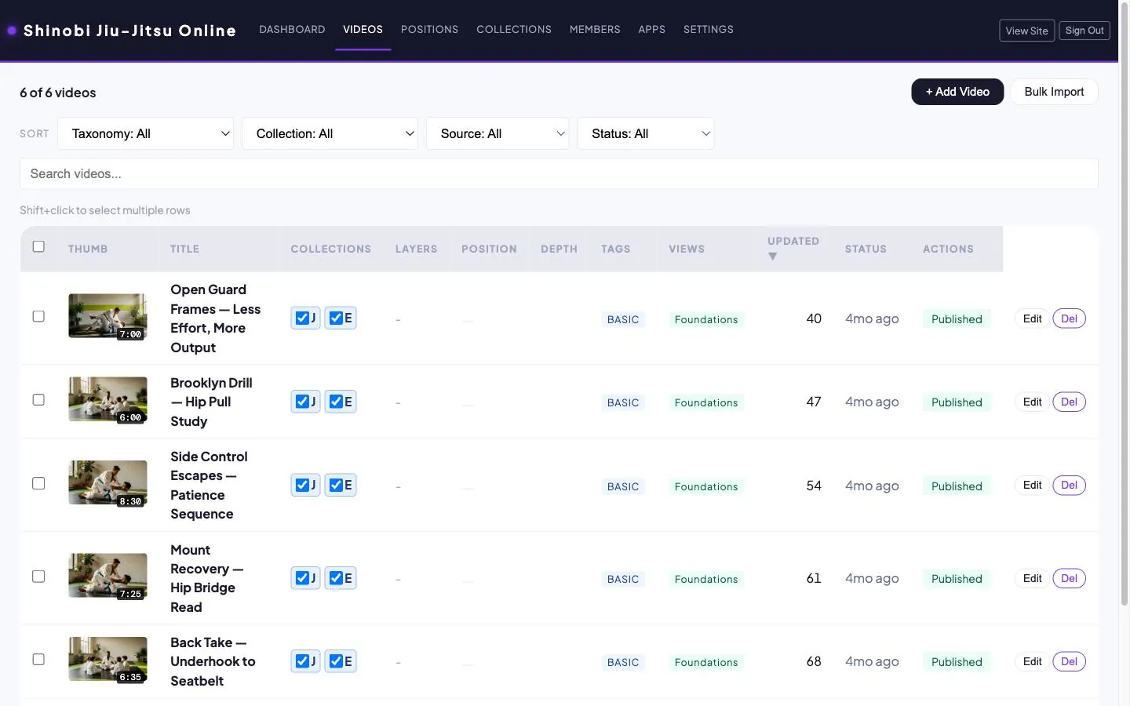Uncheck J collection for Open Guard Frames
The image size is (1130, 706).
tap(302, 318)
